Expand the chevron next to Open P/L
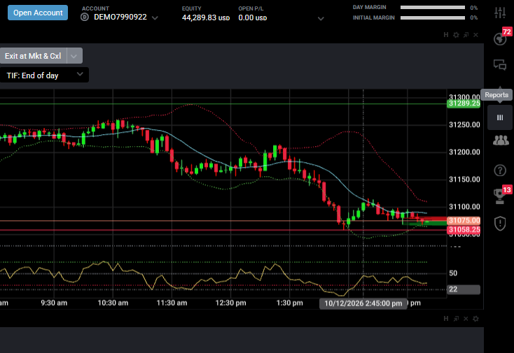Screen dimensions: 514x353 coord(321,19)
